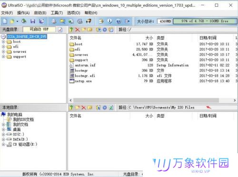This screenshot has width=238, height=177.
Task: Click the Open CD/DVD disc icon
Action: point(24,21)
